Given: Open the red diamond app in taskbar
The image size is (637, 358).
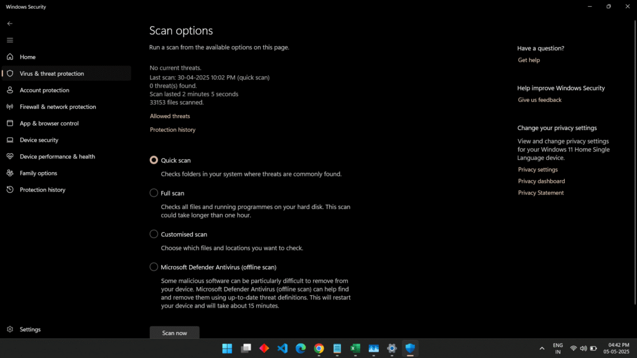Looking at the screenshot, I should [x=264, y=348].
